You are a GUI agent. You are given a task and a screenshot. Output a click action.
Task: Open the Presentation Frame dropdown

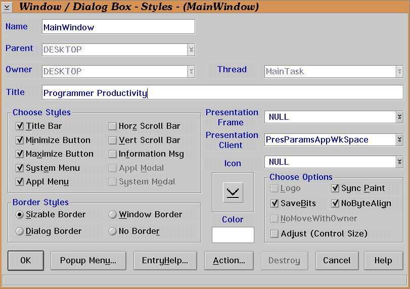coord(399,117)
